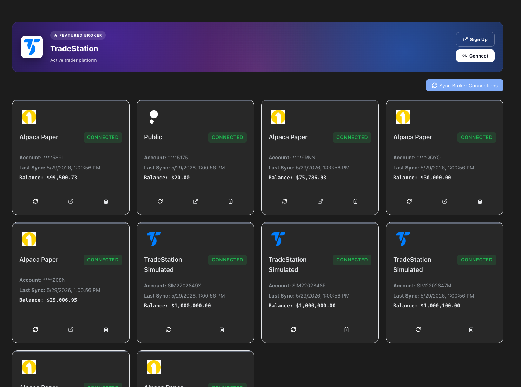Screen dimensions: 521x387
Task: Delete Alpaca Paper connection ending QQYO
Action: (x=480, y=201)
